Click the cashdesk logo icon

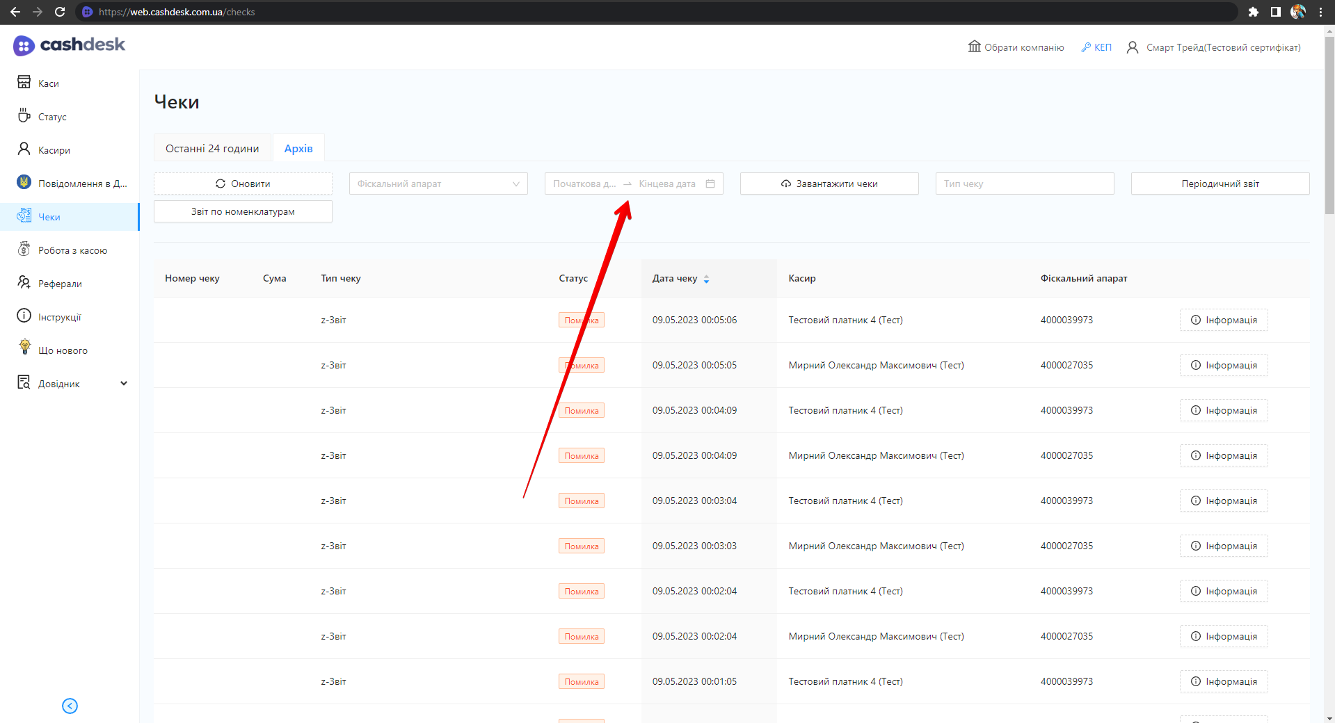(x=24, y=46)
